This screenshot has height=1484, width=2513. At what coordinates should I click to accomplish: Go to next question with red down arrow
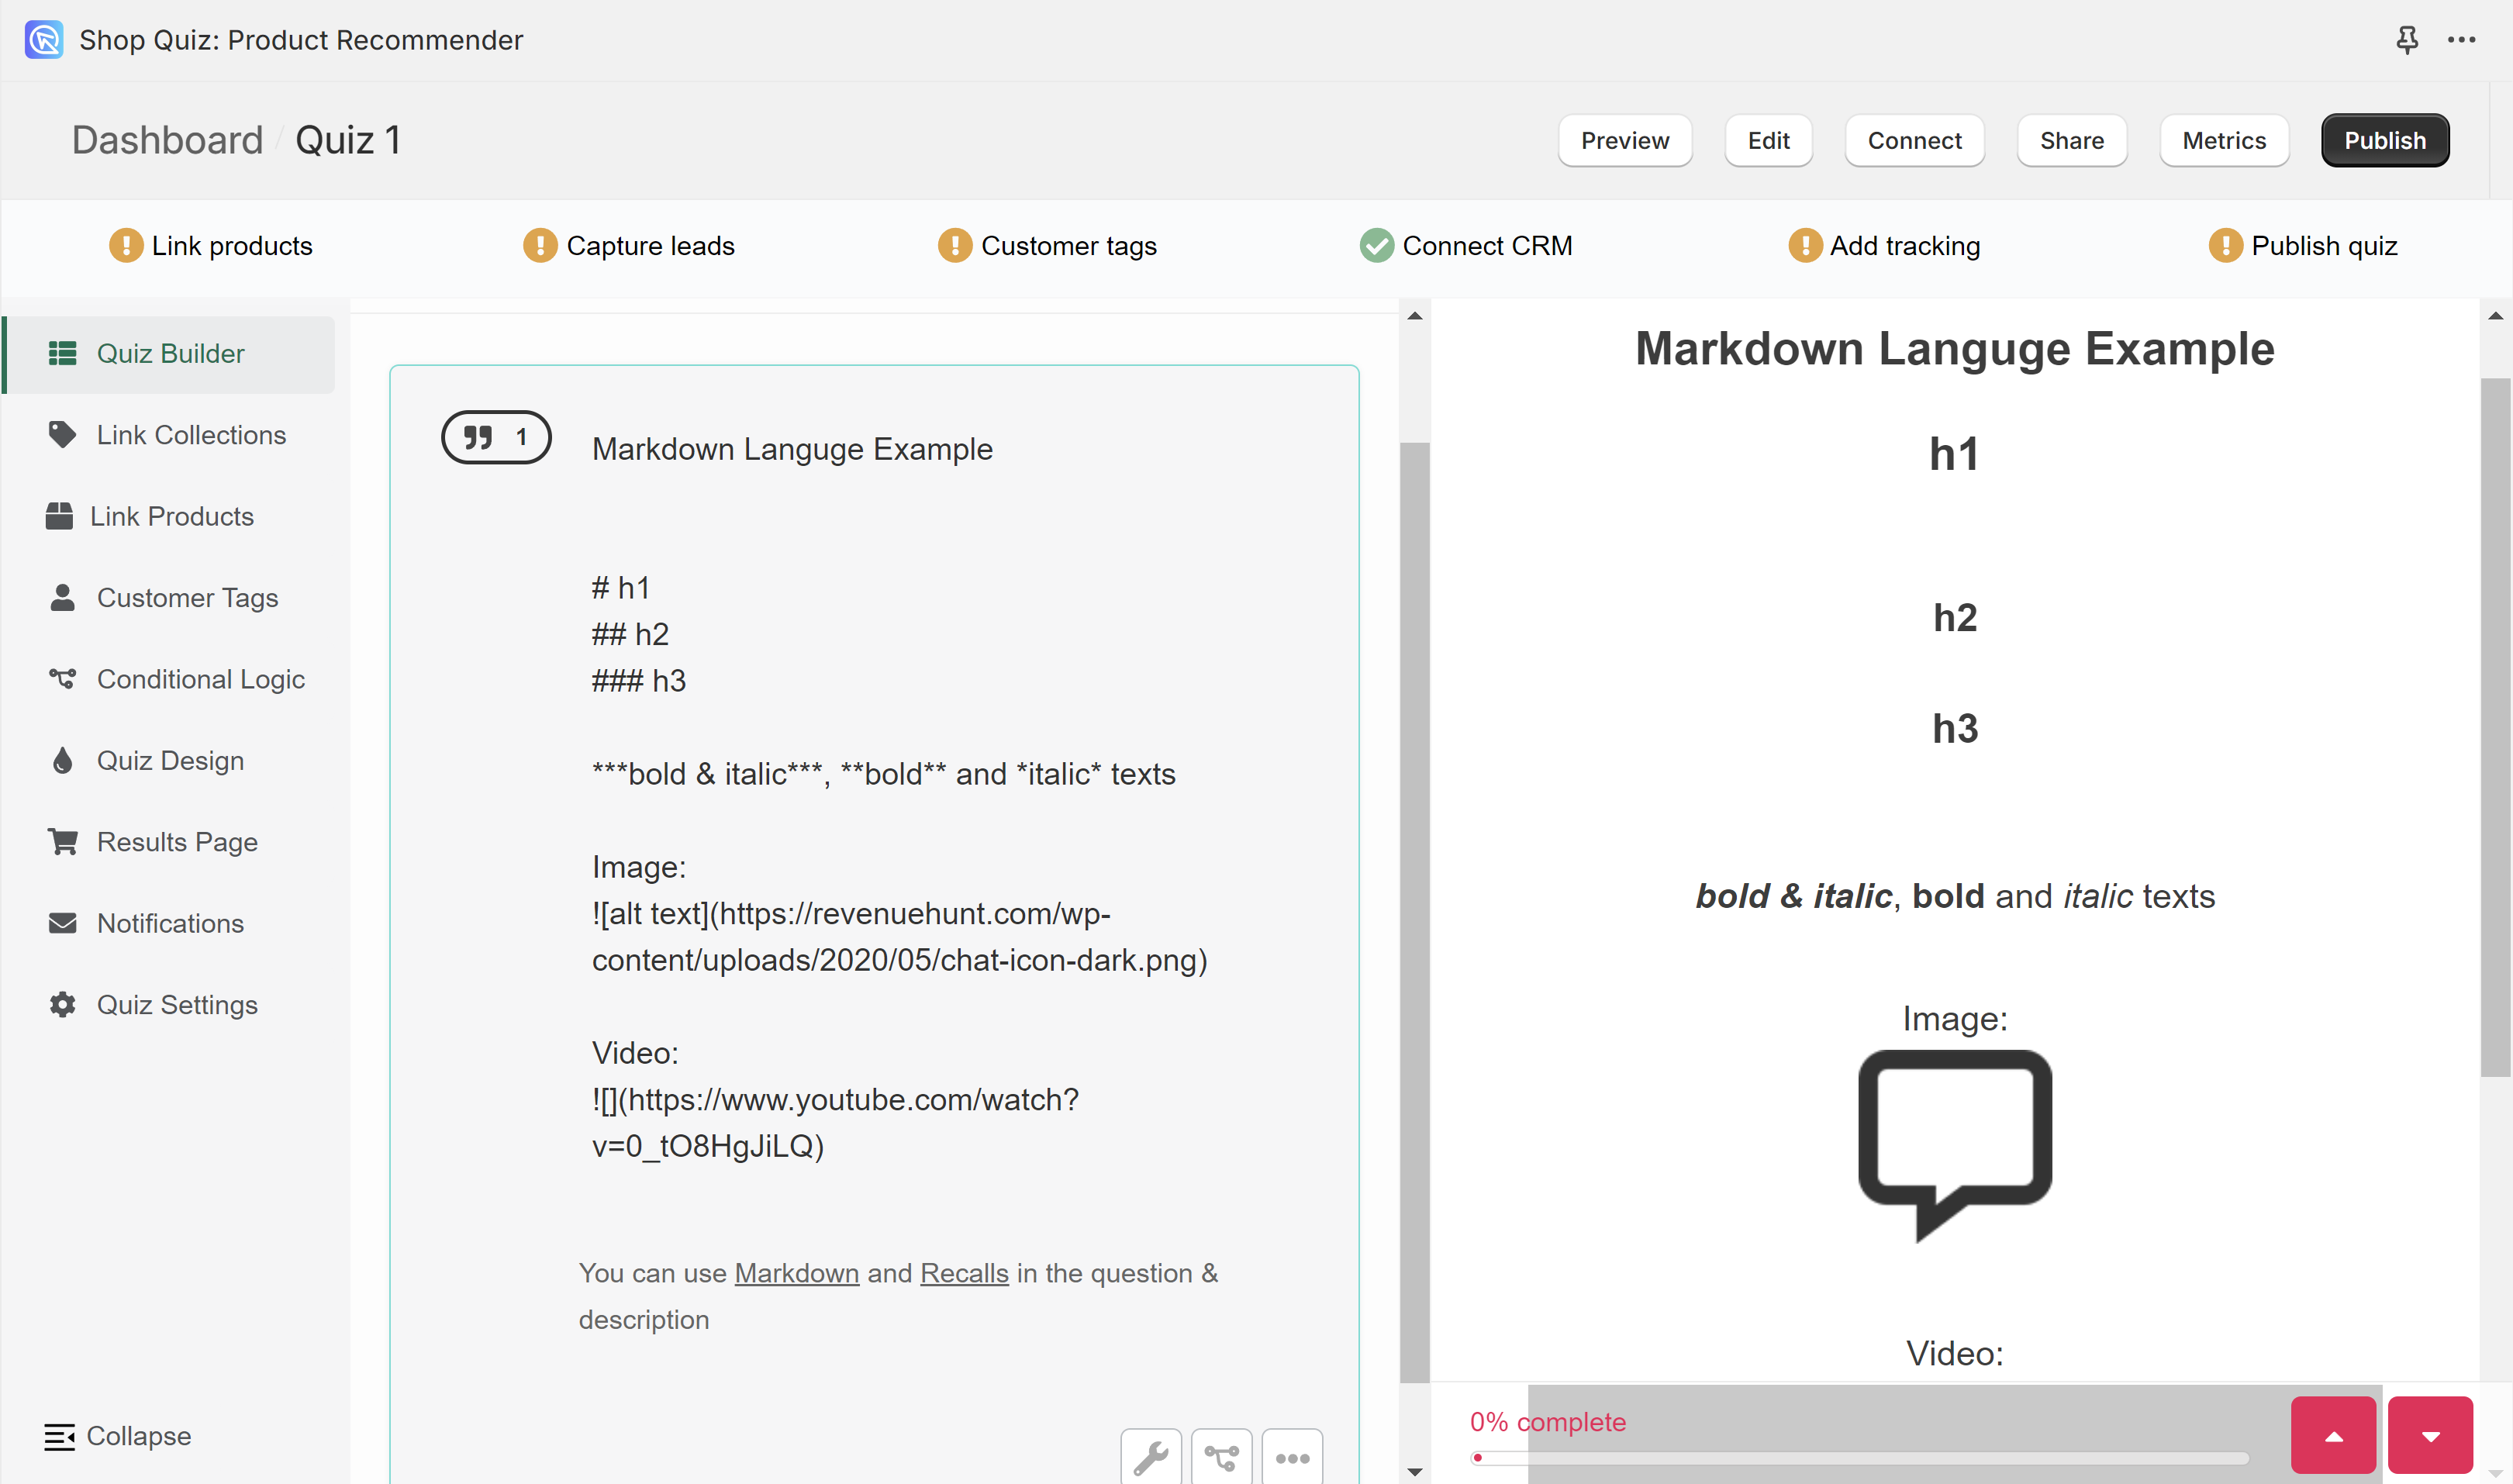point(2430,1435)
